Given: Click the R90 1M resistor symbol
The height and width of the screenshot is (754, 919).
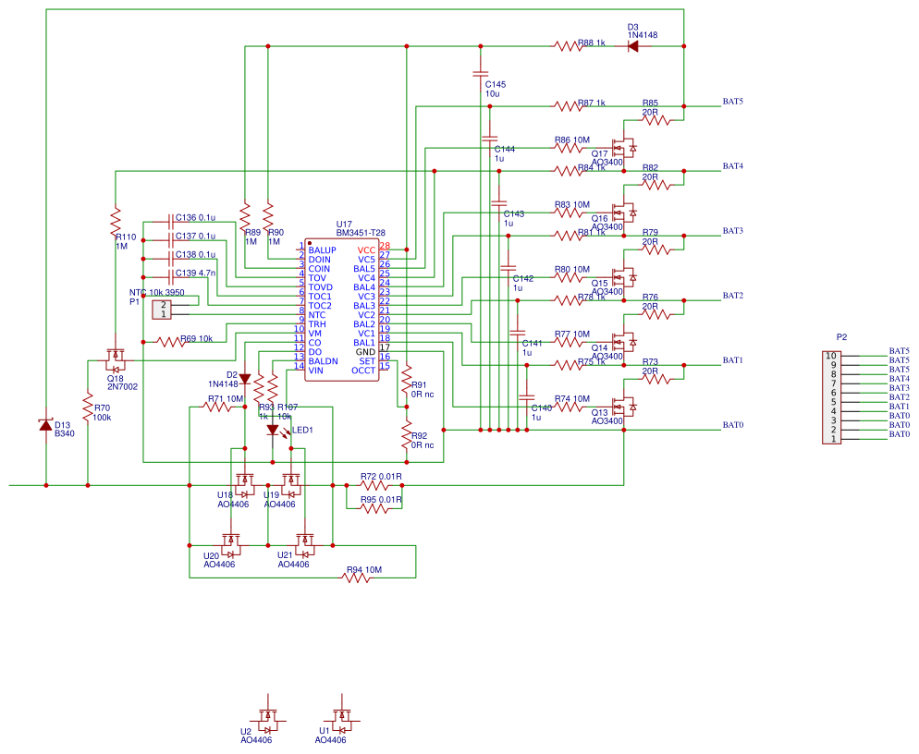Looking at the screenshot, I should [268, 217].
